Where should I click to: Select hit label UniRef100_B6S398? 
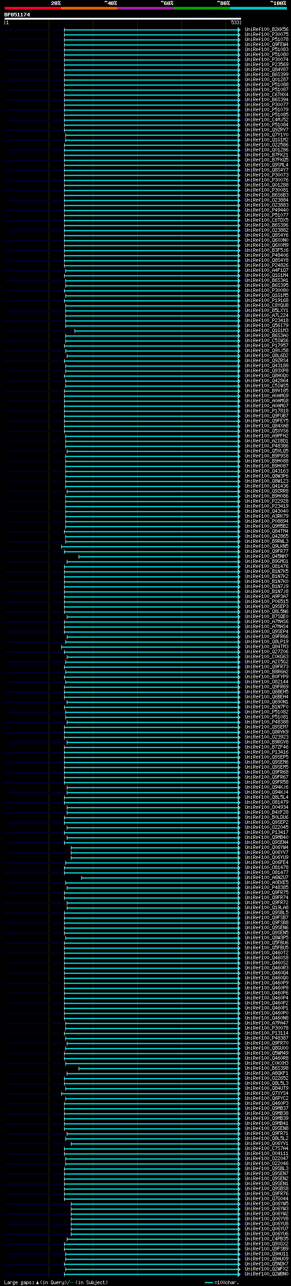(266, 1068)
